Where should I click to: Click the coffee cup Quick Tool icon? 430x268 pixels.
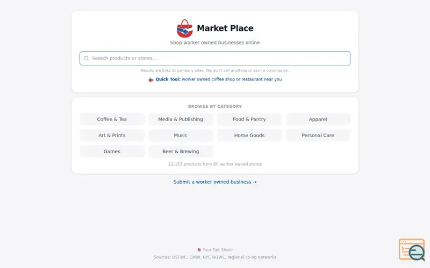coord(151,79)
